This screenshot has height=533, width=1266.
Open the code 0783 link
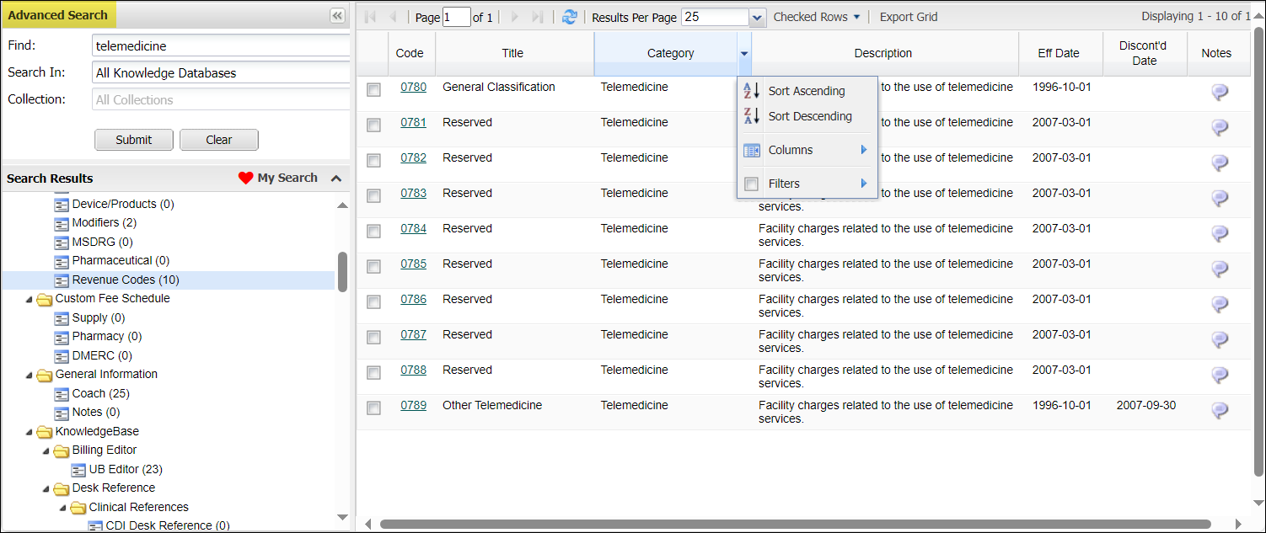(x=413, y=193)
